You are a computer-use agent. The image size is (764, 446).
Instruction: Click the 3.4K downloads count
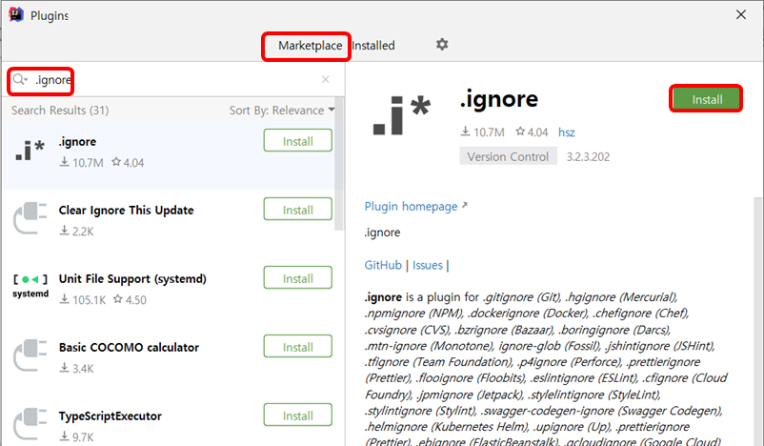click(x=83, y=369)
